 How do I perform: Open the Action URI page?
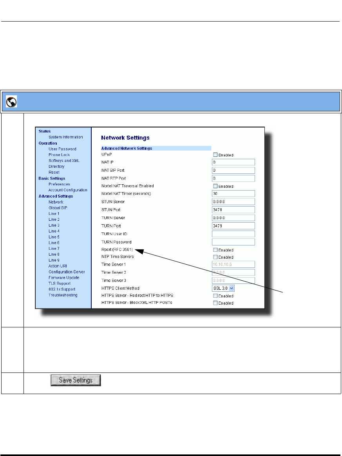click(x=58, y=266)
